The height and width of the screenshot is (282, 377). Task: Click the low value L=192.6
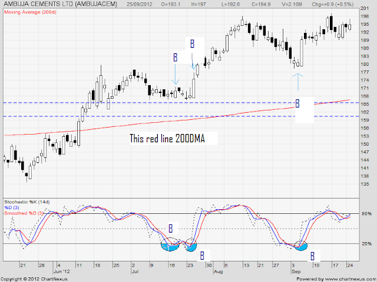click(x=230, y=4)
